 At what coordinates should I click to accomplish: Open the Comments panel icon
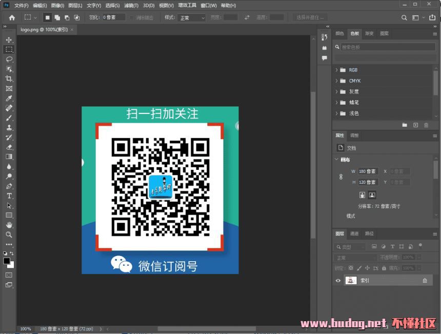click(325, 58)
